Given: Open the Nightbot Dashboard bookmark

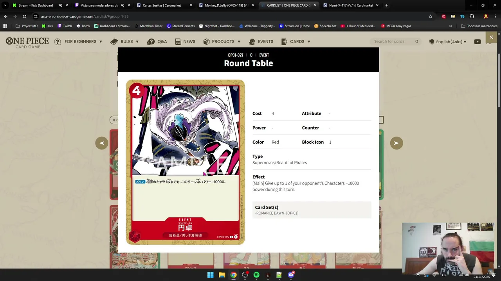Looking at the screenshot, I should (217, 26).
